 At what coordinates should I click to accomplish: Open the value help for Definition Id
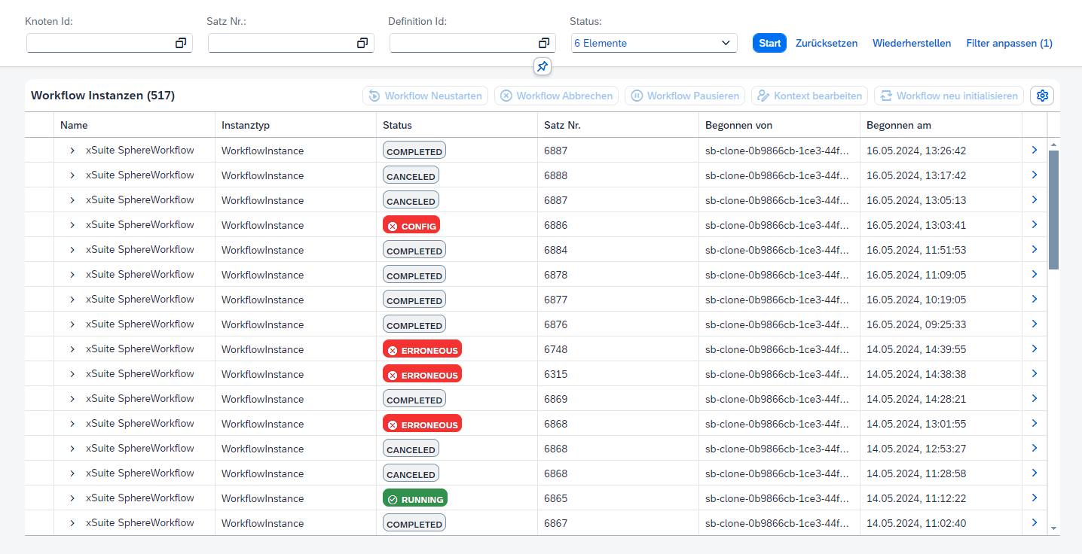coord(543,43)
